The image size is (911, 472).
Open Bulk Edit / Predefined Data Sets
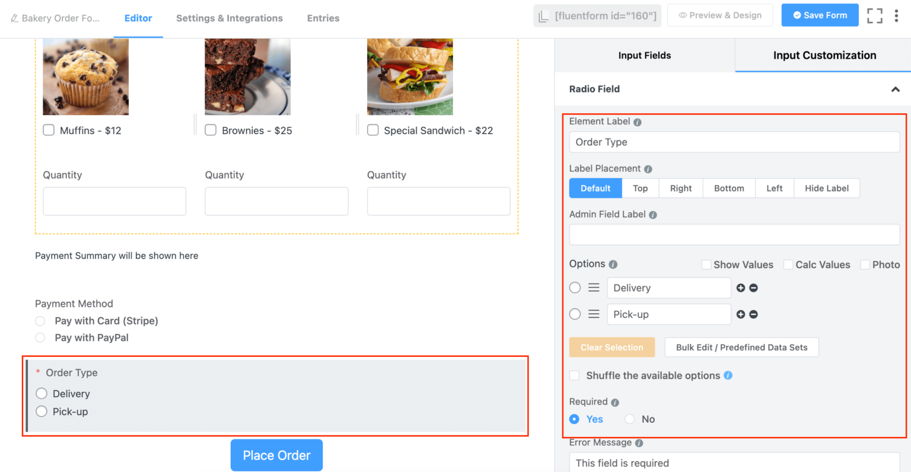(x=741, y=347)
